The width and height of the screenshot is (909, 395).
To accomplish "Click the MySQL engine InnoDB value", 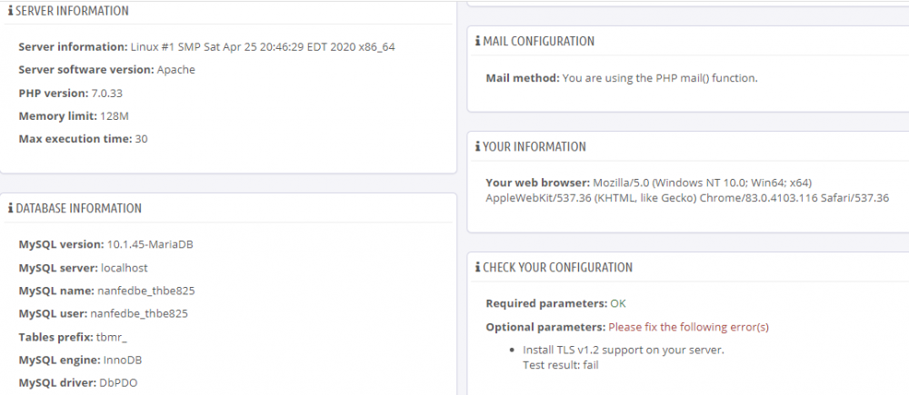I will coord(123,360).
